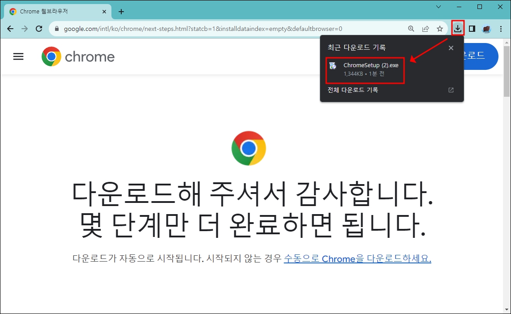511x314 pixels.
Task: Open the zoom magnifier in address bar
Action: 411,29
